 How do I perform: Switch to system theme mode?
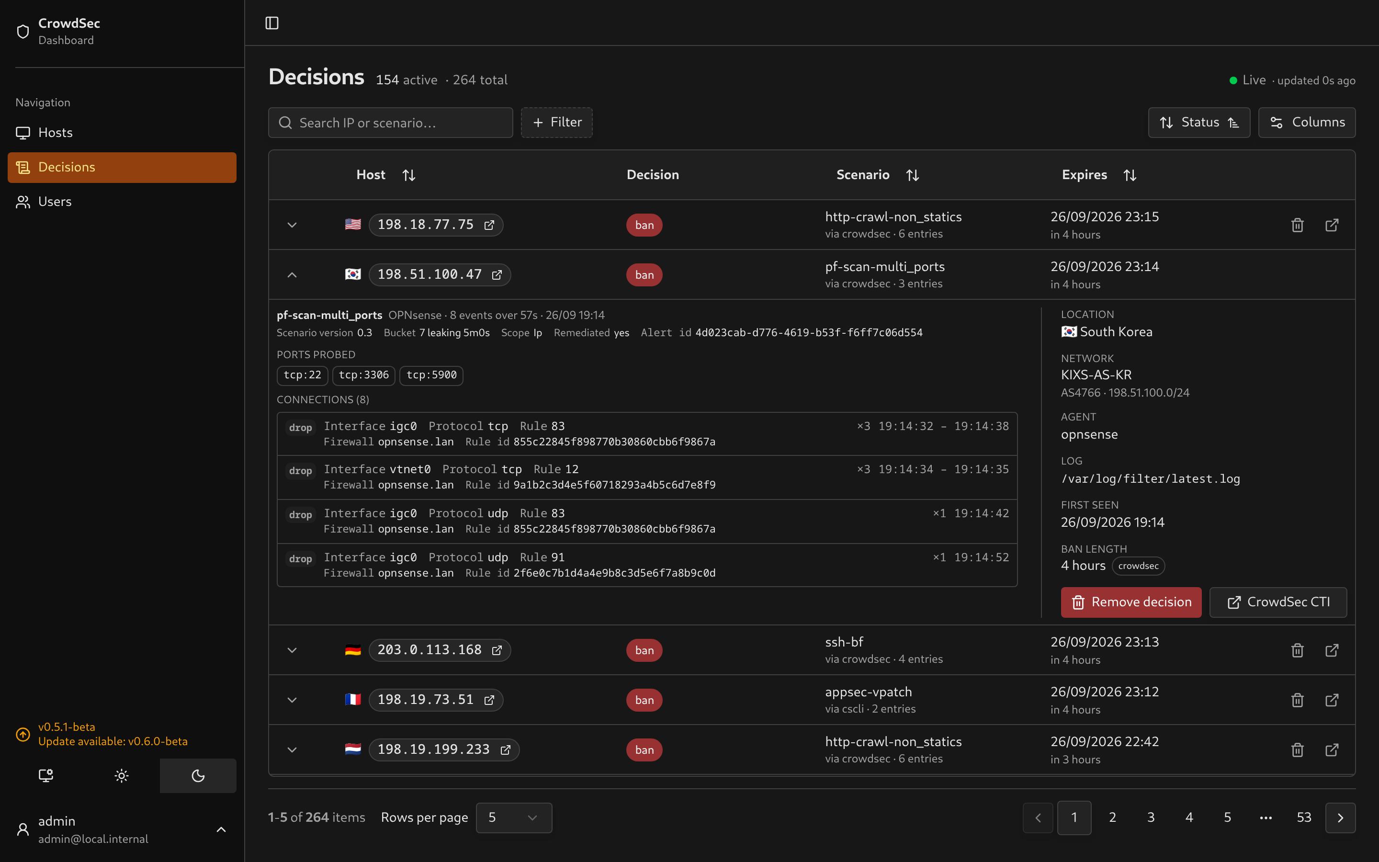pyautogui.click(x=45, y=775)
